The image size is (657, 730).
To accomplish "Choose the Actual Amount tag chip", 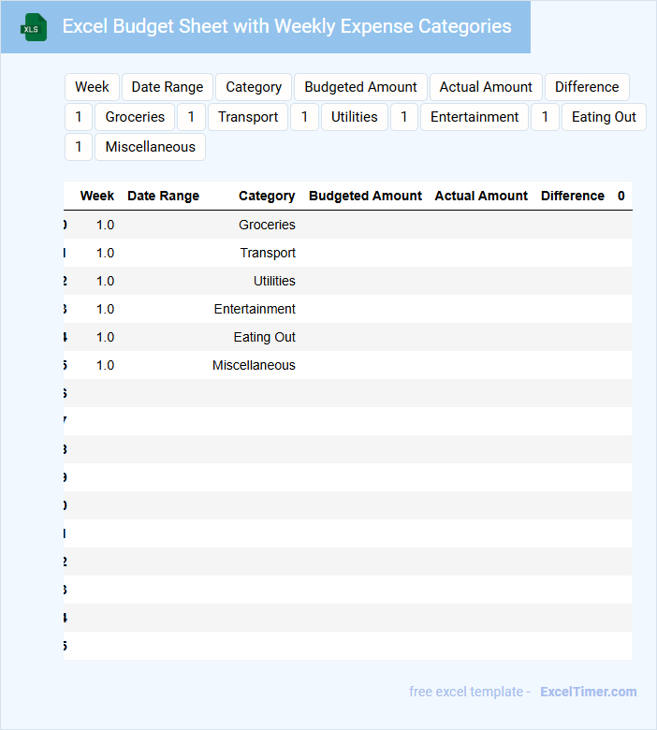I will click(x=486, y=87).
